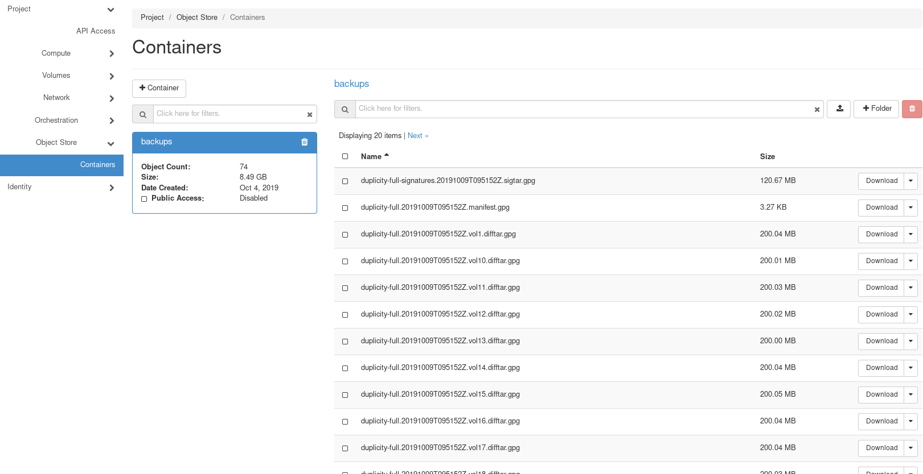
Task: Click the upload file icon button
Action: pyautogui.click(x=839, y=109)
